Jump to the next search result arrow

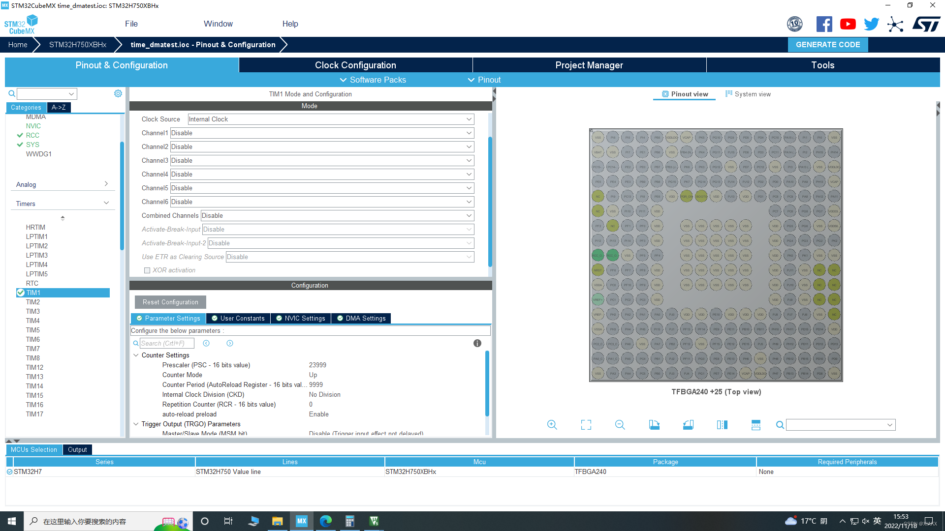coord(230,343)
